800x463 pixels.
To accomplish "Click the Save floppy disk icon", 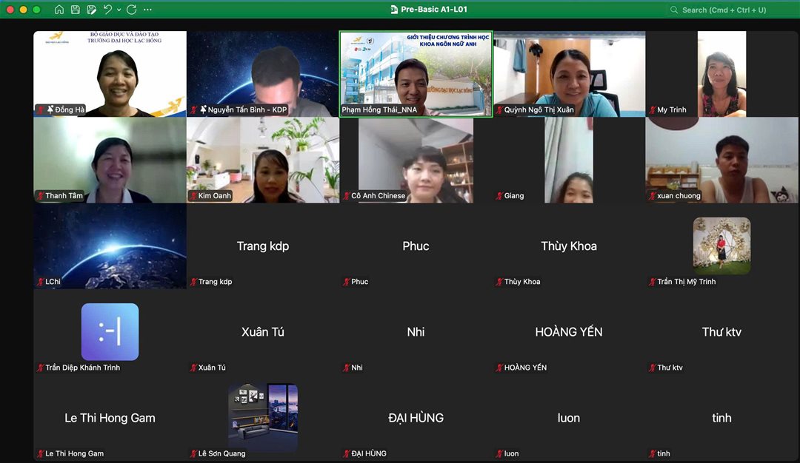I will [75, 9].
